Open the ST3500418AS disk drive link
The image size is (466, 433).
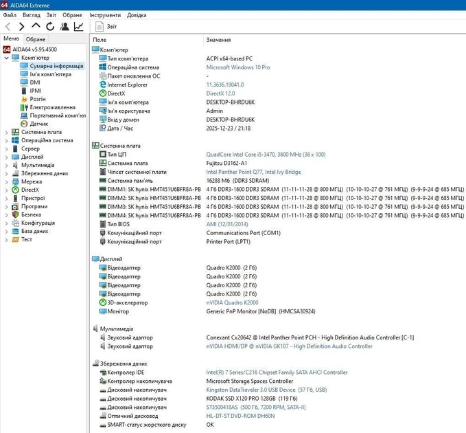256,407
